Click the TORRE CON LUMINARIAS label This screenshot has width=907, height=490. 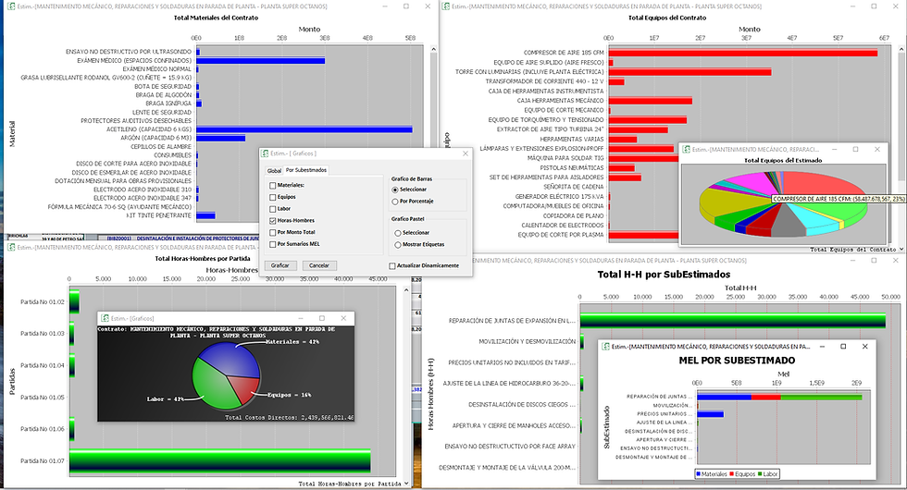coord(529,72)
